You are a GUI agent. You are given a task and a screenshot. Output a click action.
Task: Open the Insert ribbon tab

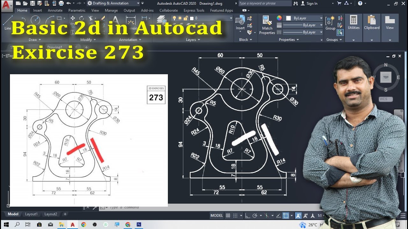tap(38, 10)
